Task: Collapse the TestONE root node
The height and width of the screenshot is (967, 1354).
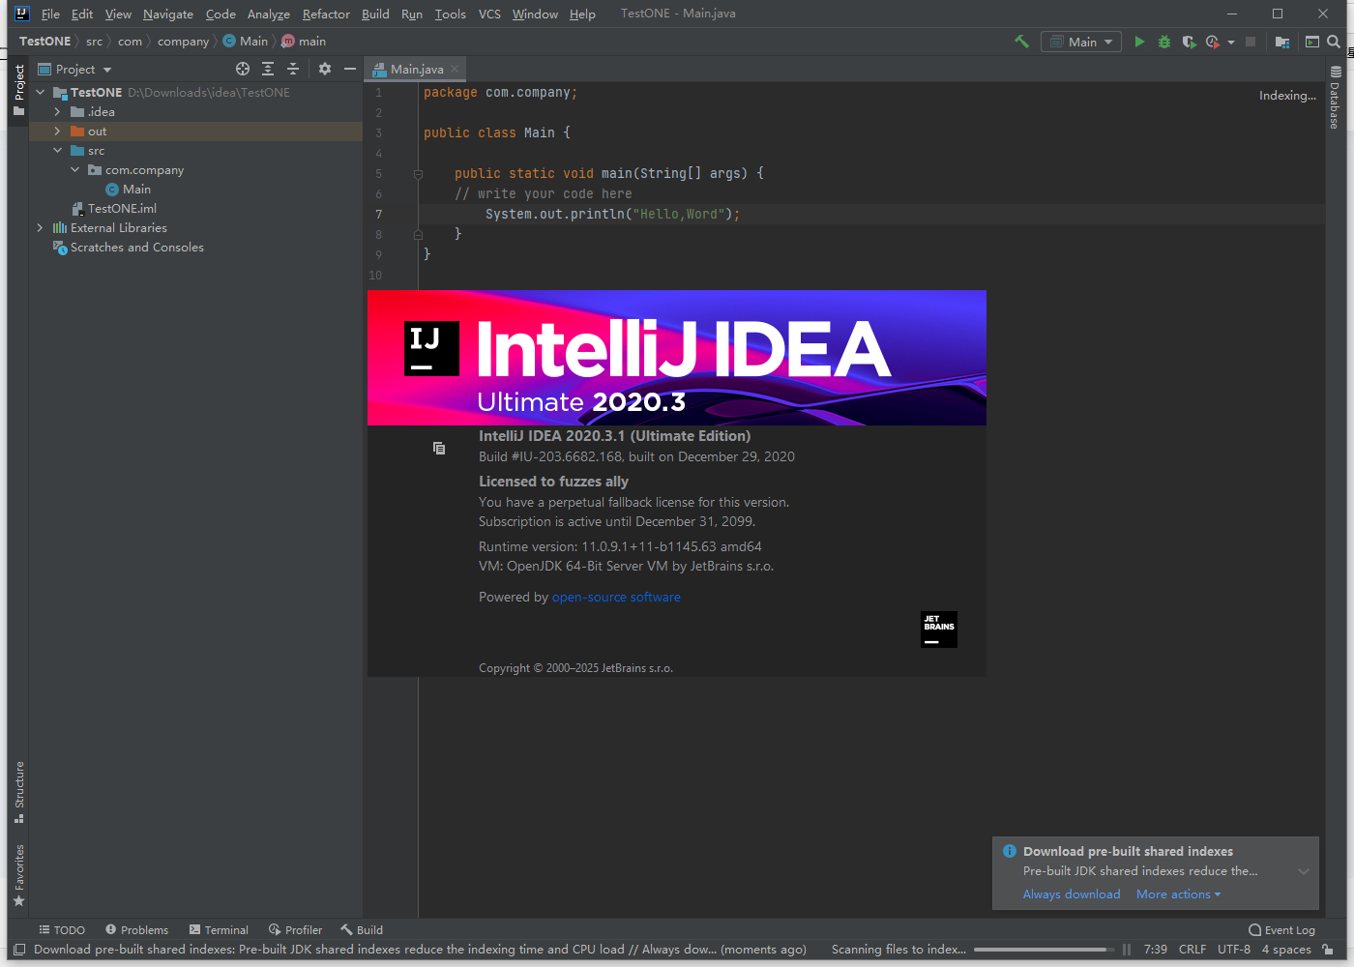Action: (x=41, y=93)
